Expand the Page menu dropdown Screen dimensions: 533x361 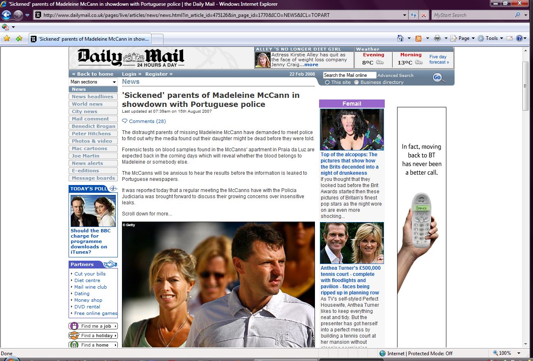[x=462, y=38]
